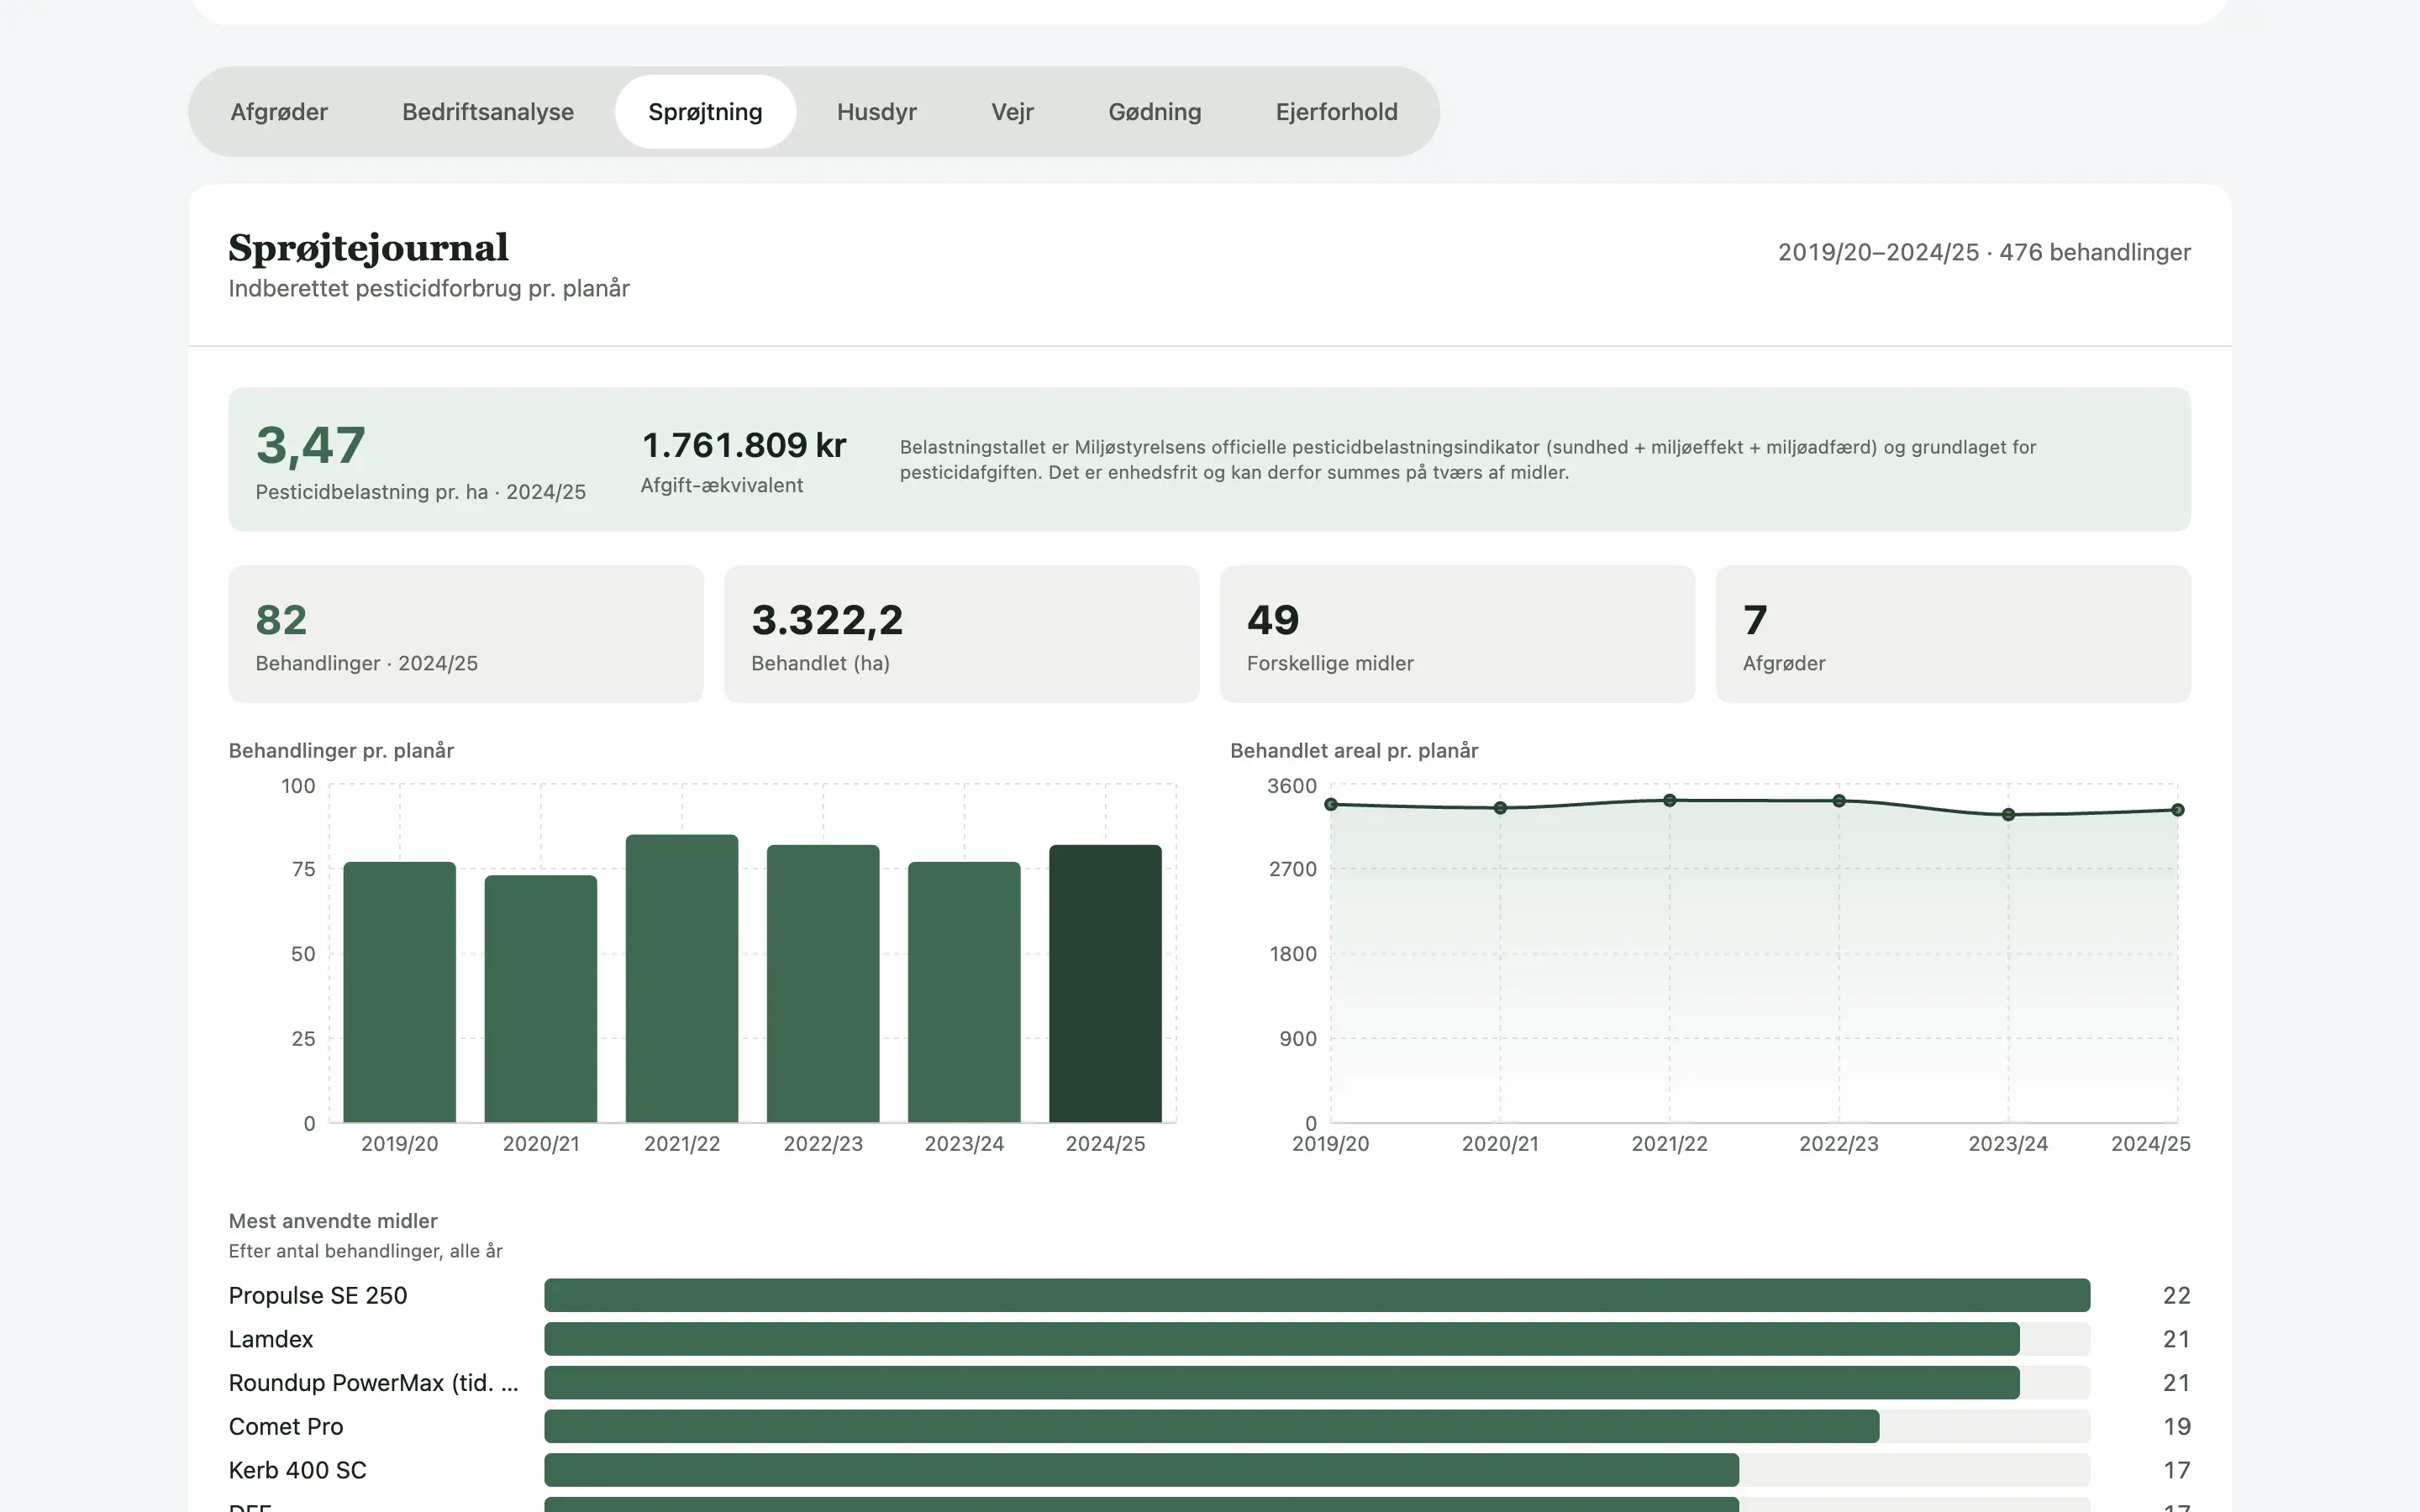Viewport: 2420px width, 1512px height.
Task: Select the 2023/24 point on areal line chart
Action: coord(2008,815)
